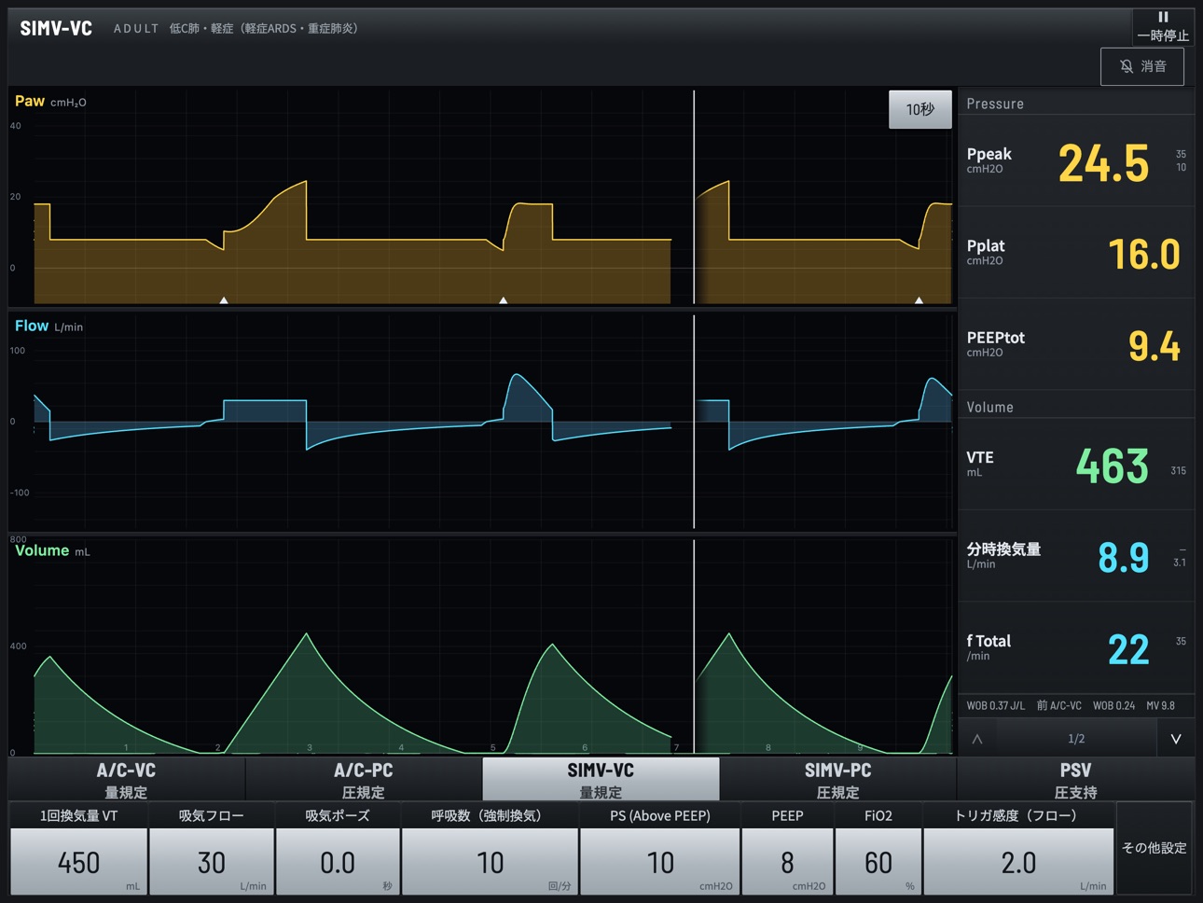Screen dimensions: 1203x903
Task: Click the 分時換気量 alarm limit 3.1
Action: pyautogui.click(x=1180, y=563)
